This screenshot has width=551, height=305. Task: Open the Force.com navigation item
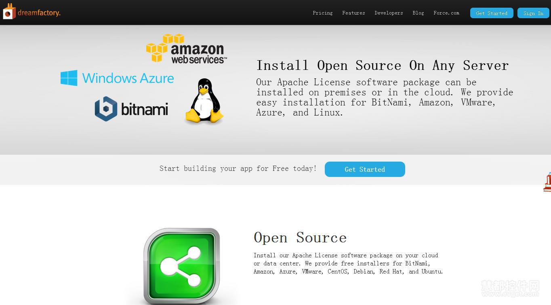click(446, 13)
